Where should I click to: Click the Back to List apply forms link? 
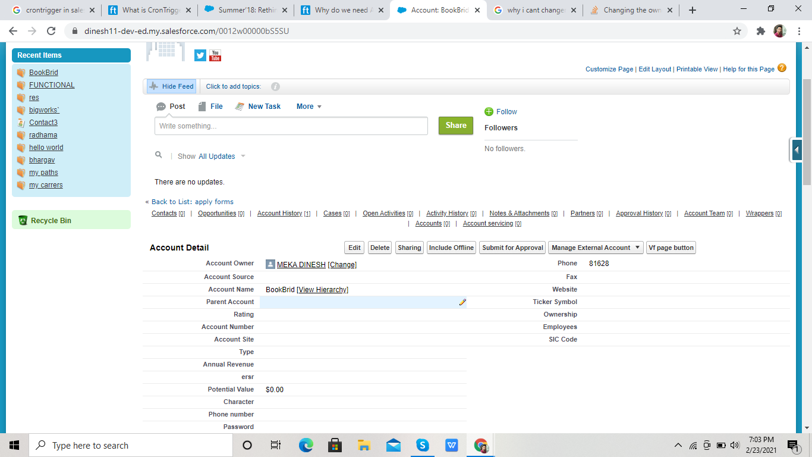pos(193,202)
